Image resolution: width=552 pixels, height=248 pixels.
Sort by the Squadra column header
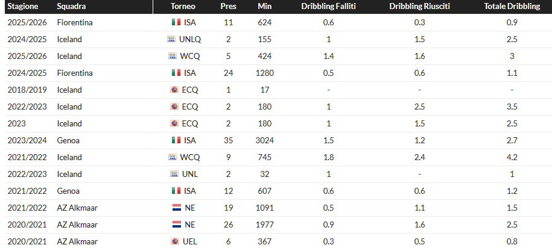coord(71,7)
